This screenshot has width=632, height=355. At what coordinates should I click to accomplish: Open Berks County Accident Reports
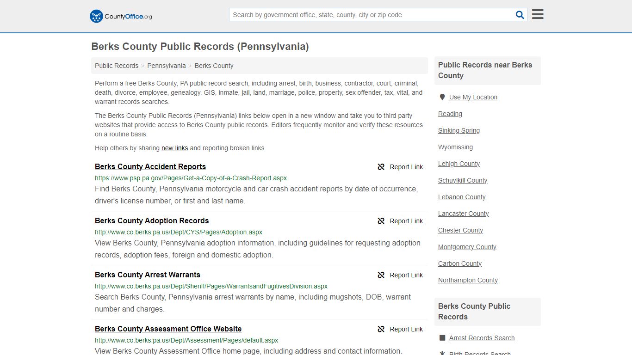(x=150, y=166)
